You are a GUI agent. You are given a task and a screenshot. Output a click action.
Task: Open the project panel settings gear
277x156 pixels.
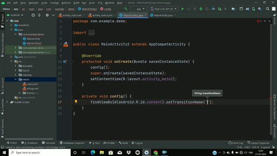point(47,15)
